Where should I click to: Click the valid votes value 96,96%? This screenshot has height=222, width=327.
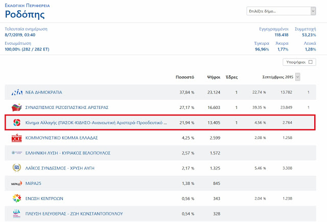(x=262, y=49)
